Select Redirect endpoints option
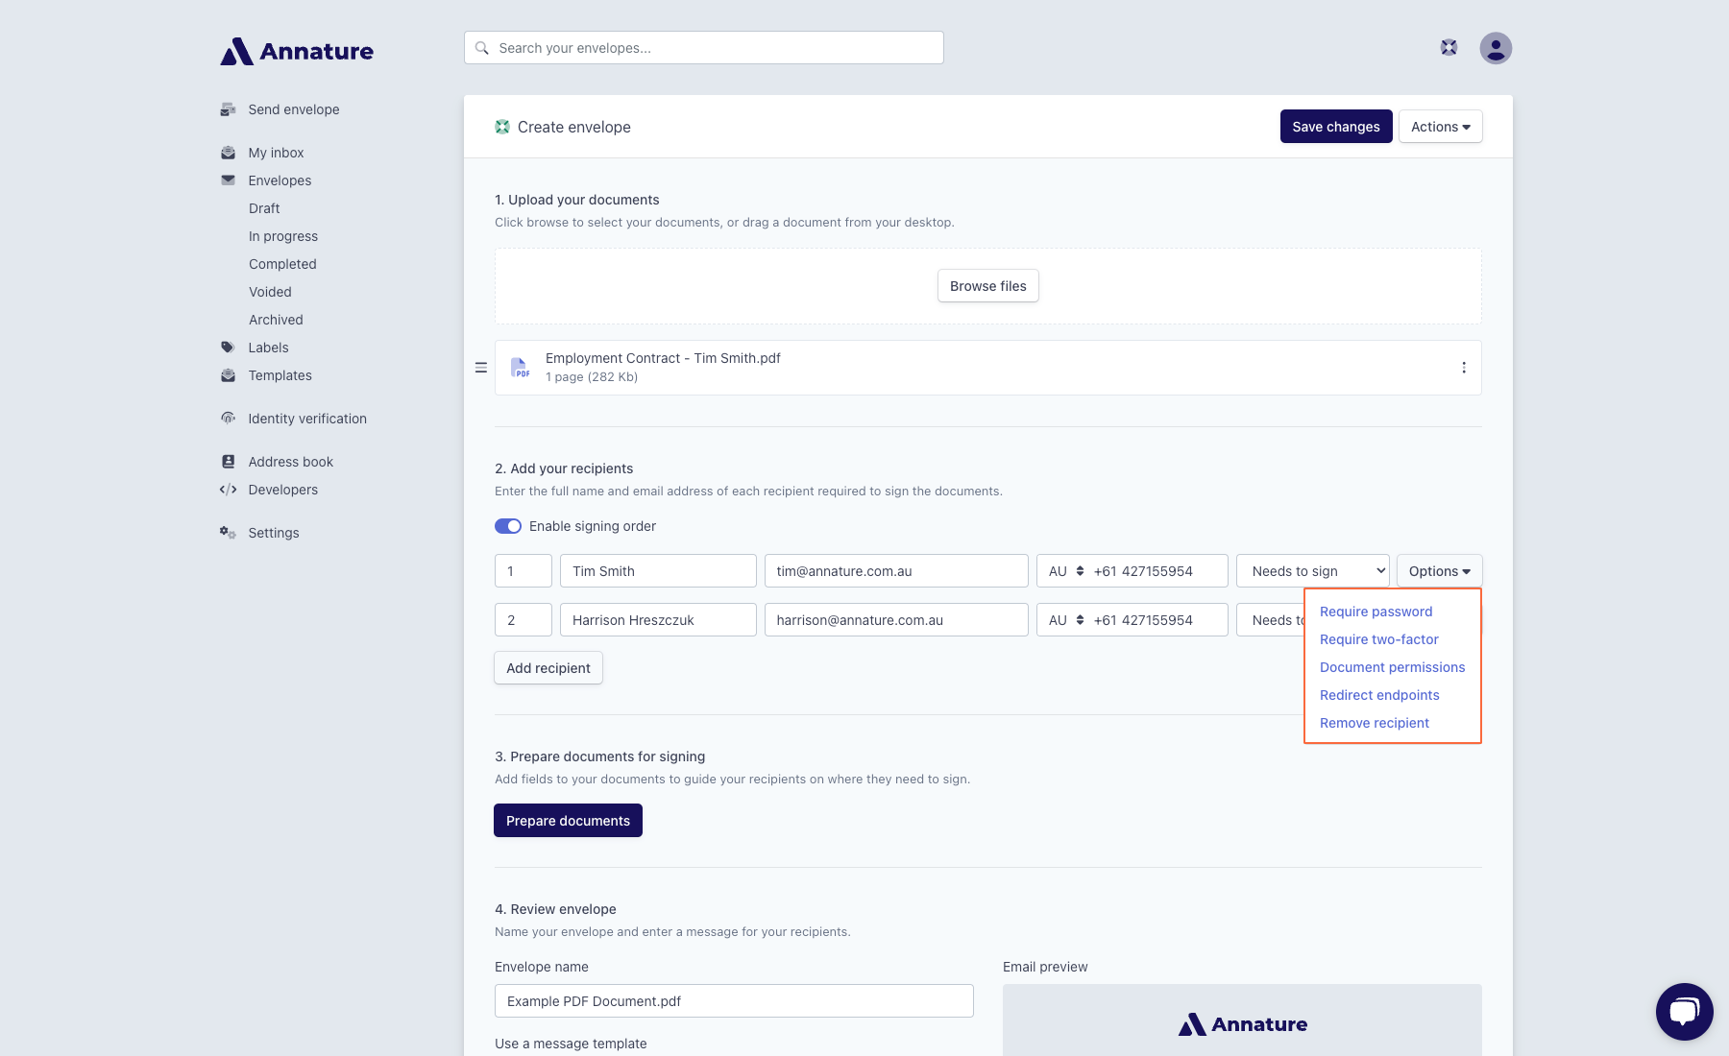Image resolution: width=1729 pixels, height=1056 pixels. click(x=1379, y=695)
